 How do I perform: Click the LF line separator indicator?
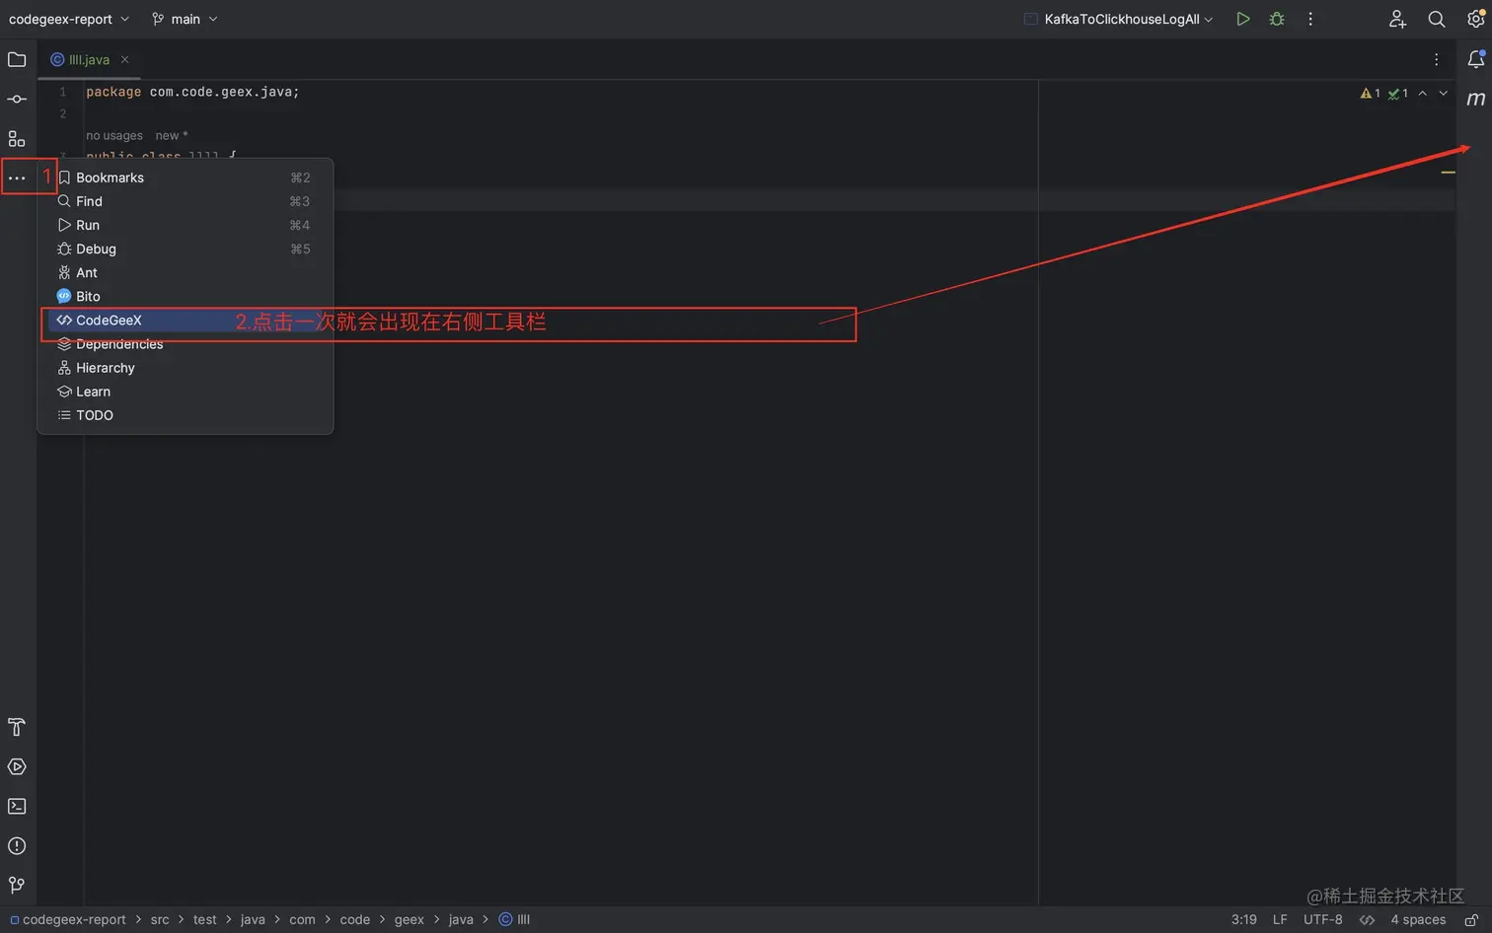click(x=1280, y=919)
